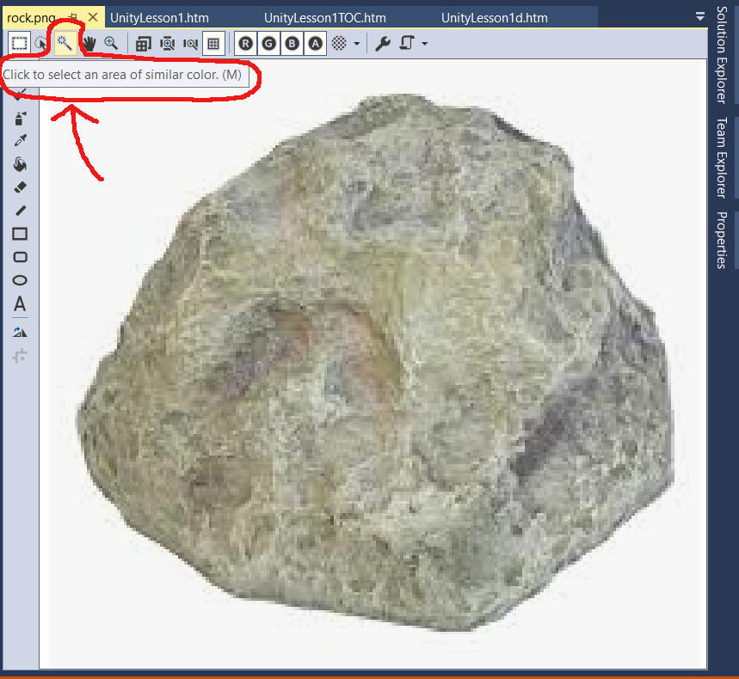739x679 pixels.
Task: Click the Rotate and flip image tool
Action: click(20, 333)
